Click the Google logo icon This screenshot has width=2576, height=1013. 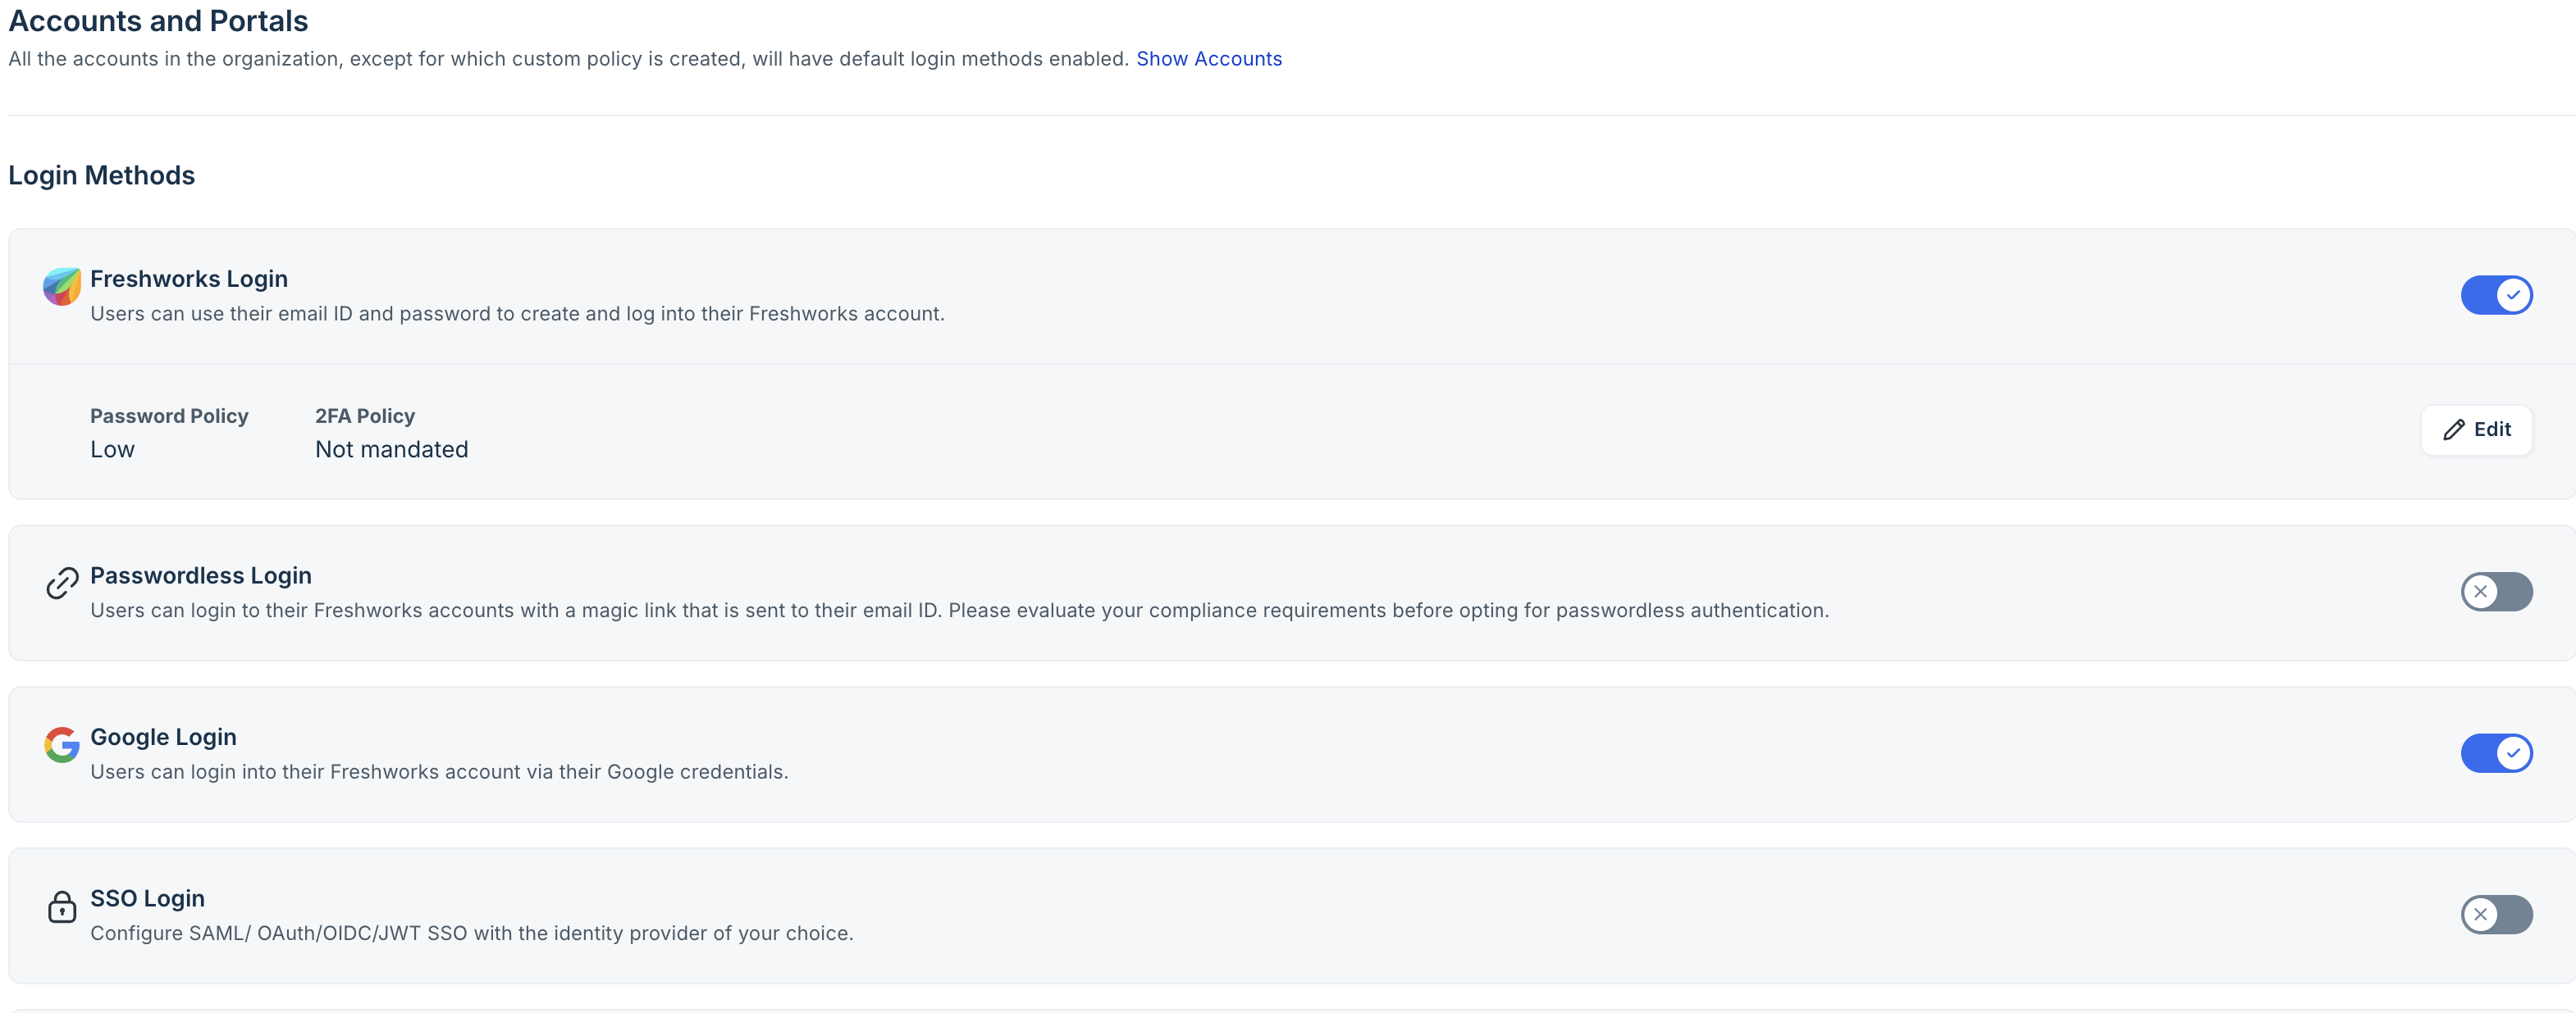(x=61, y=744)
